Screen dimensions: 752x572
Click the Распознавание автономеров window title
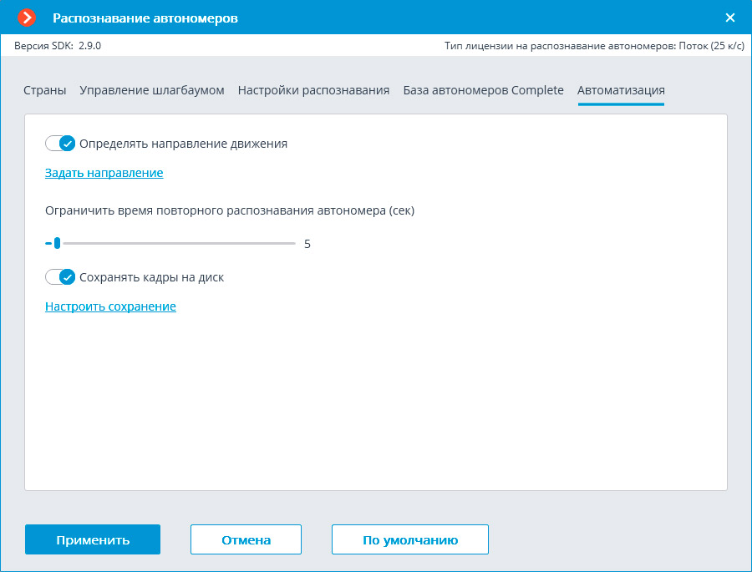click(x=145, y=18)
